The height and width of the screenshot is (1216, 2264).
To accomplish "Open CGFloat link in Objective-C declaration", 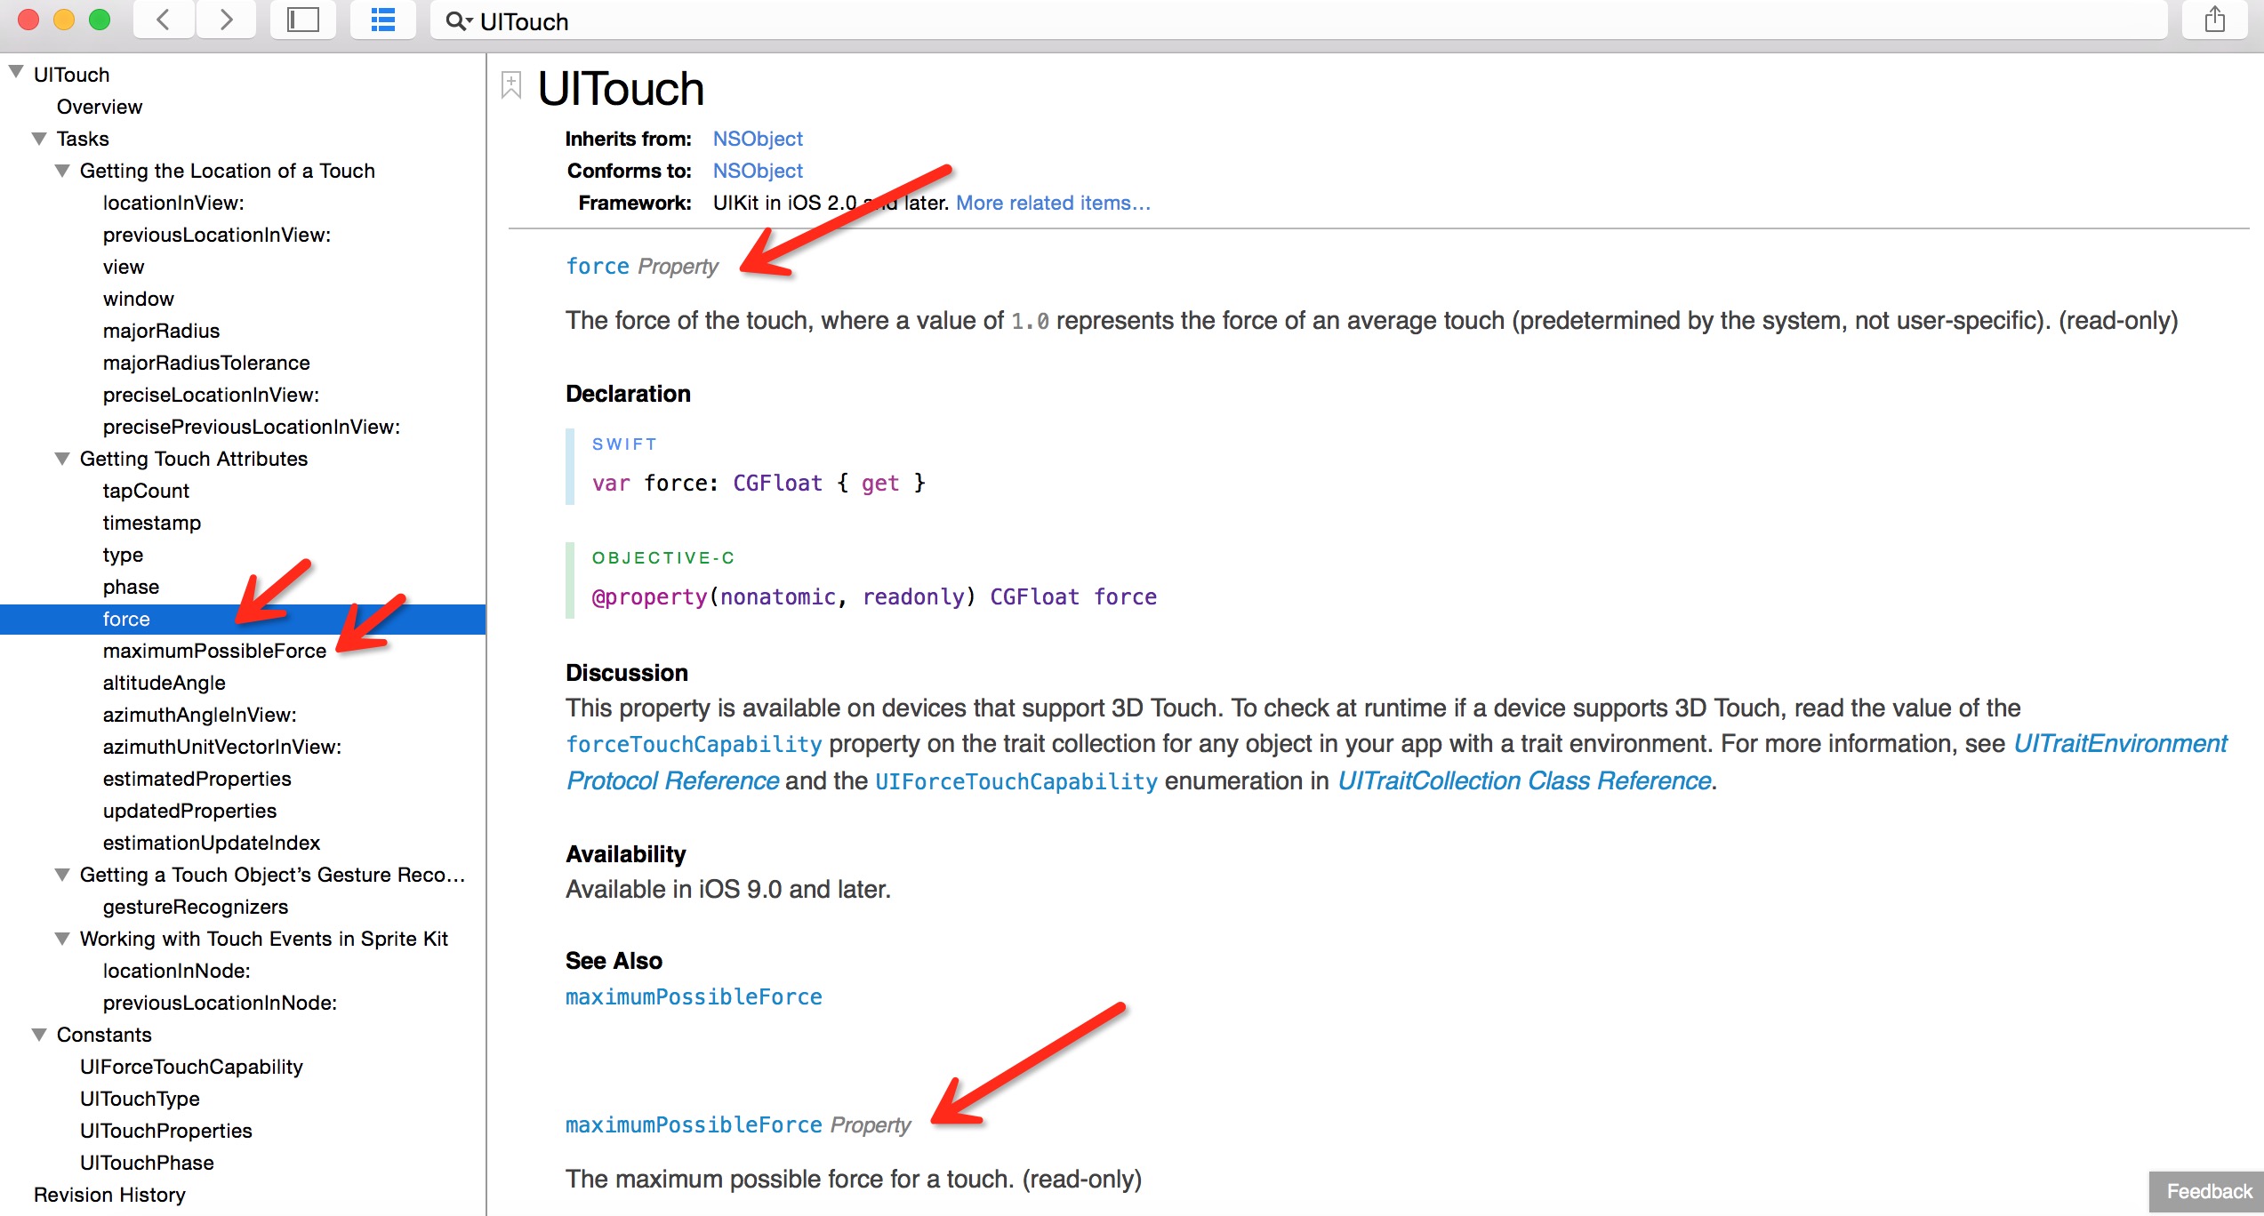I will (1034, 596).
